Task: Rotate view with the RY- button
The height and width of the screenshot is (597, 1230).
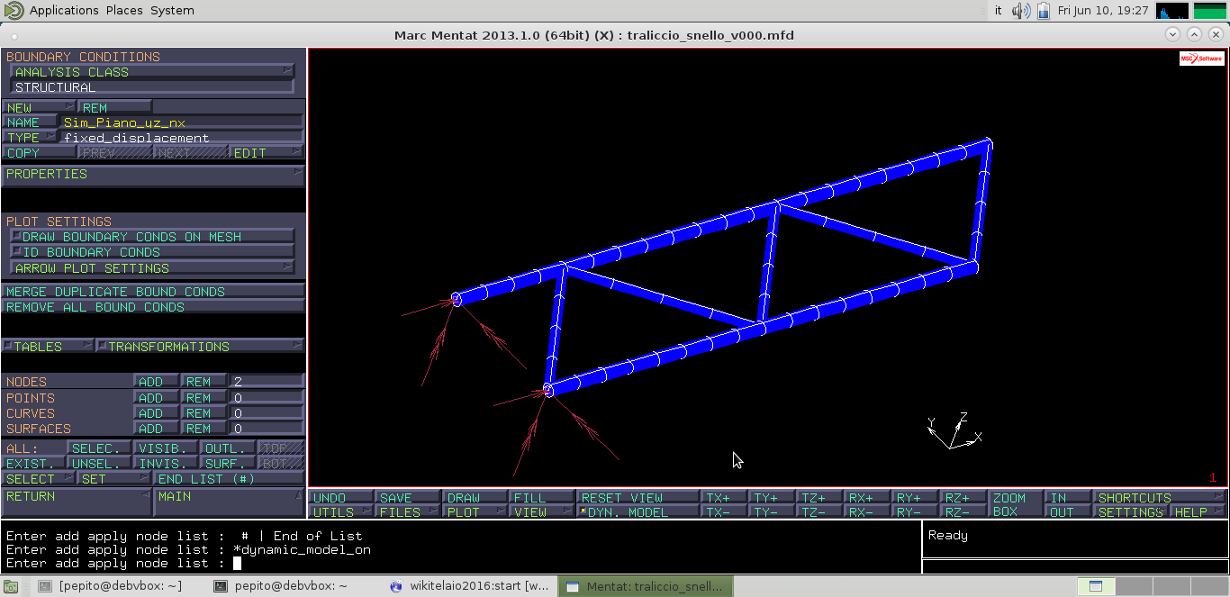Action: (916, 512)
